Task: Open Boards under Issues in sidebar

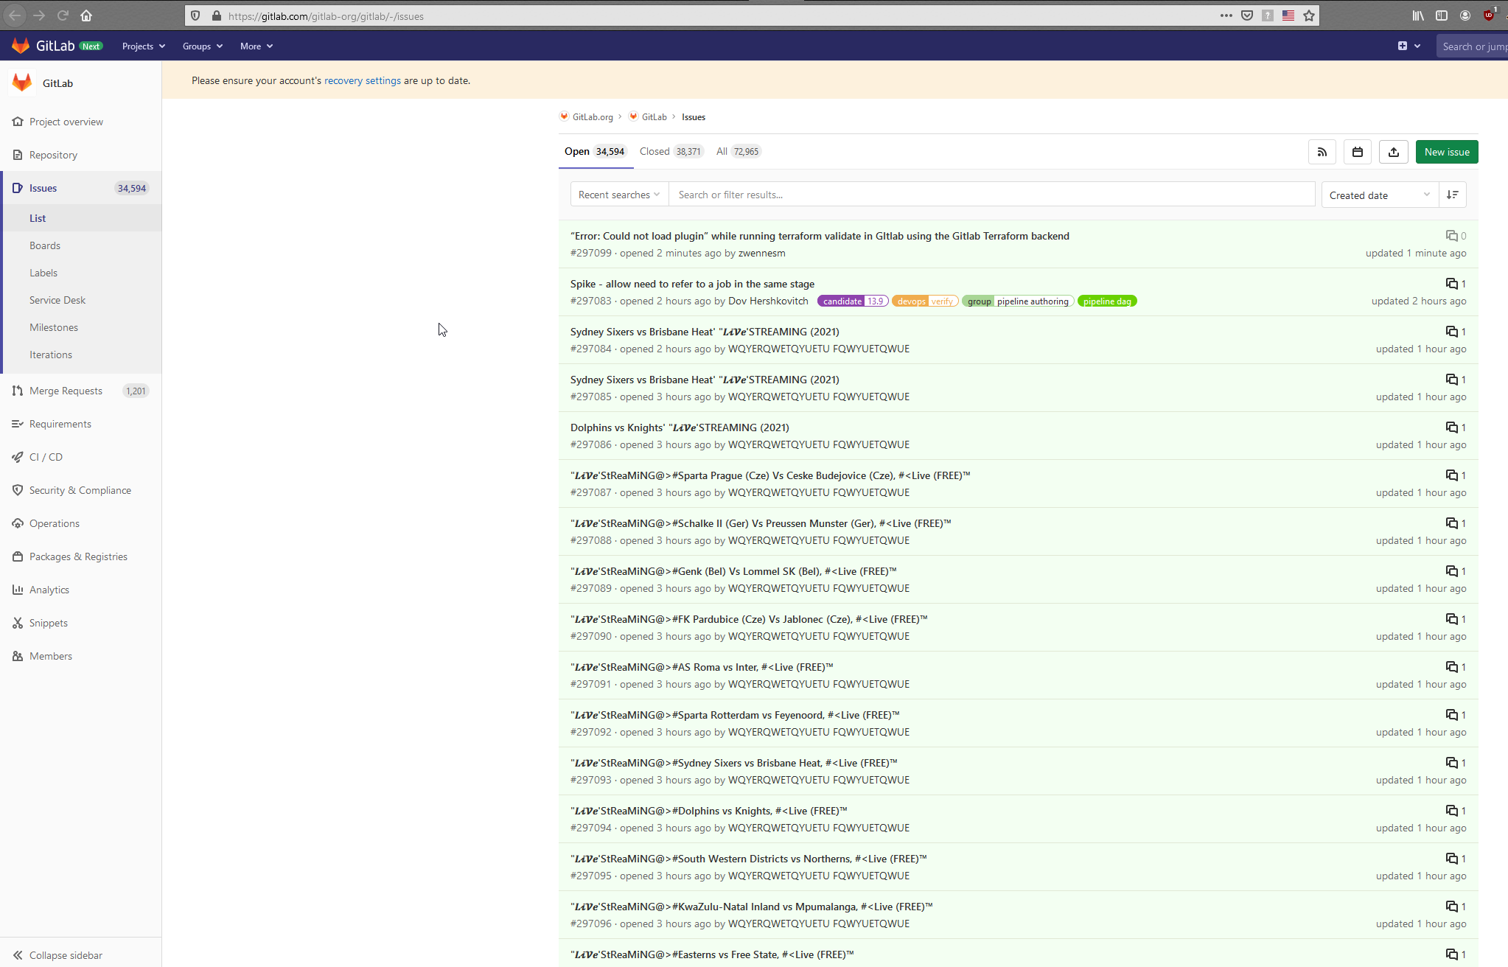Action: pyautogui.click(x=45, y=245)
